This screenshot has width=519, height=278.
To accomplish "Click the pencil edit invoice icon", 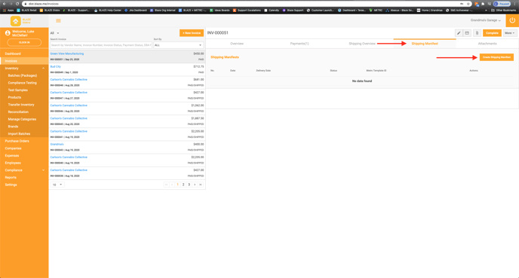I will [x=459, y=33].
